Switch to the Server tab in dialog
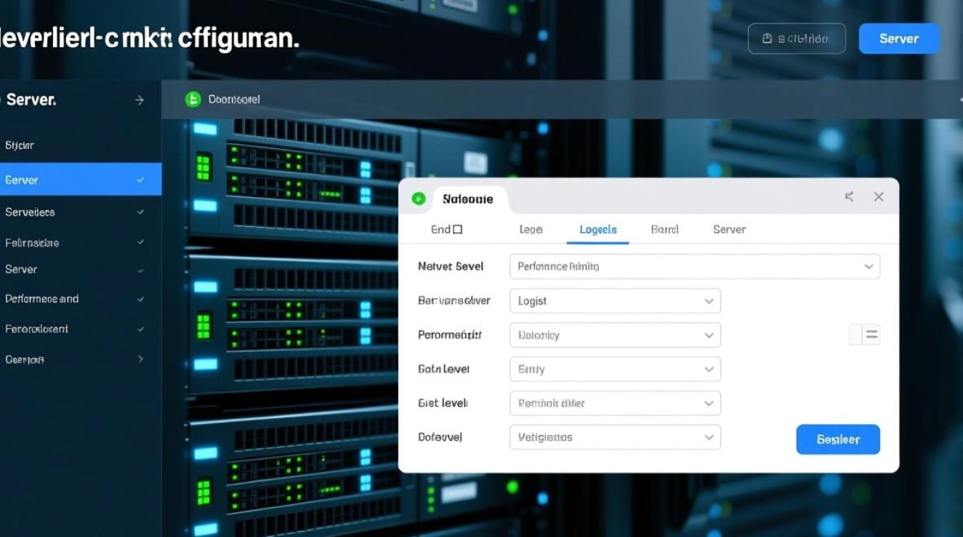 (729, 230)
